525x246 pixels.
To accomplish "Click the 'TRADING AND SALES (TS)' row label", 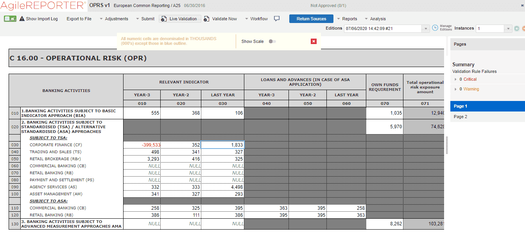I will click(56, 152).
